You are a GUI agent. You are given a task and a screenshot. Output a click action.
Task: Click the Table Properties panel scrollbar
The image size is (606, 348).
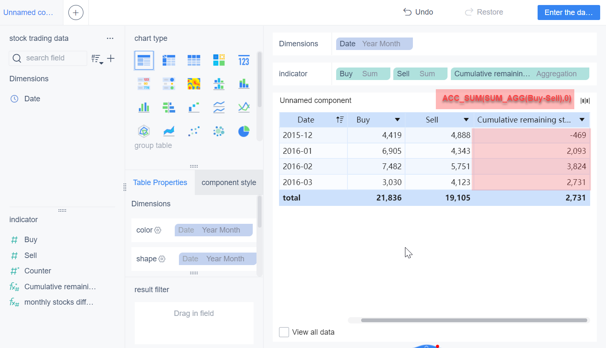click(x=259, y=212)
